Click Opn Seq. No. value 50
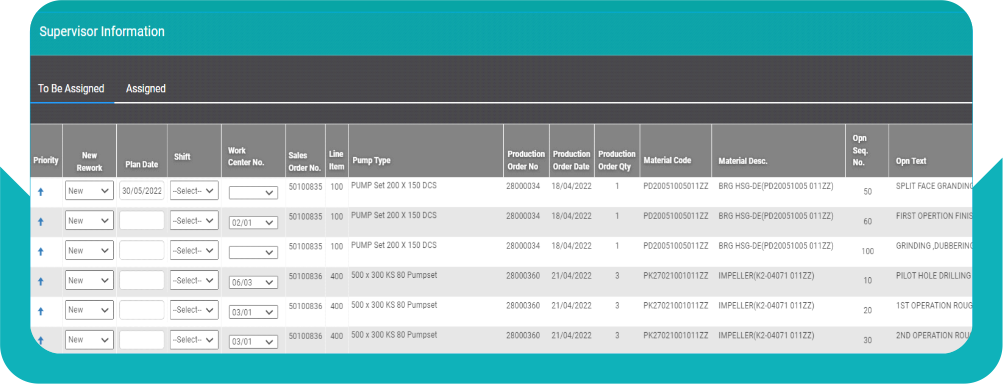 868,192
